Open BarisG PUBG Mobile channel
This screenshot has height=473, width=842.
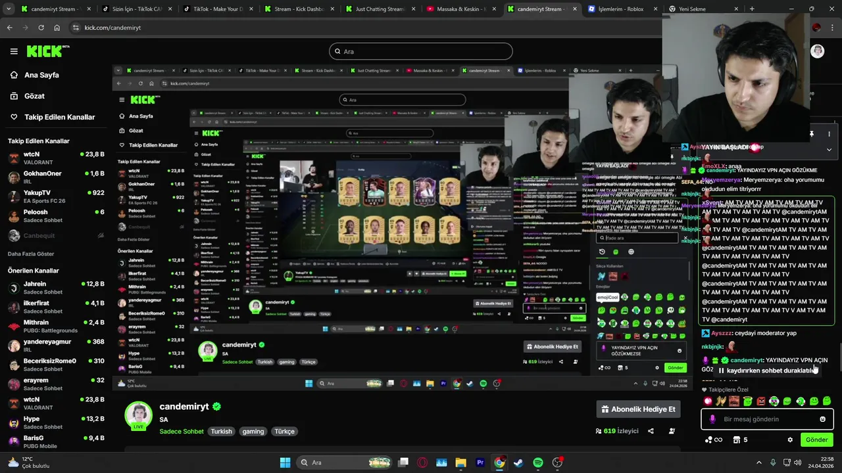coord(56,441)
